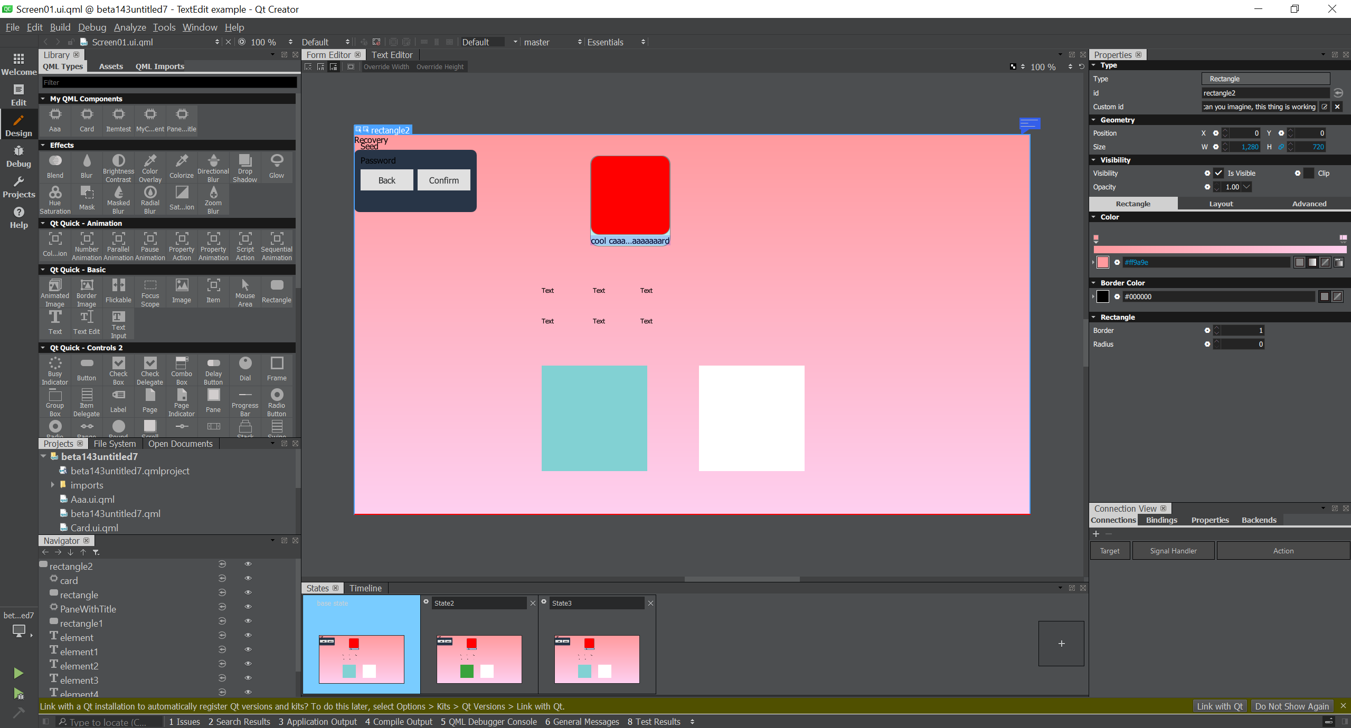Viewport: 1351px width, 728px height.
Task: Click the black Border Color swatch
Action: tap(1103, 296)
